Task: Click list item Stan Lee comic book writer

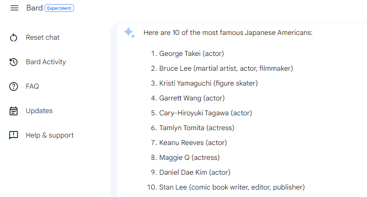Action: [232, 187]
